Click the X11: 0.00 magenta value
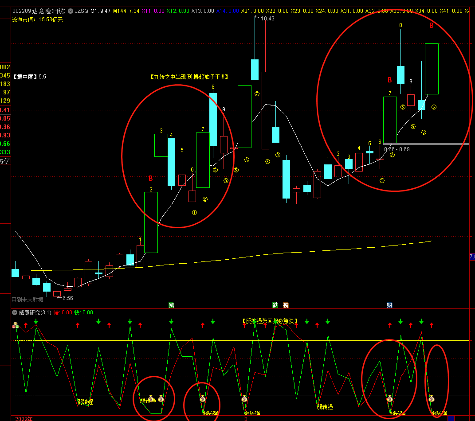Screen dimensions: 475x421 tap(153, 11)
